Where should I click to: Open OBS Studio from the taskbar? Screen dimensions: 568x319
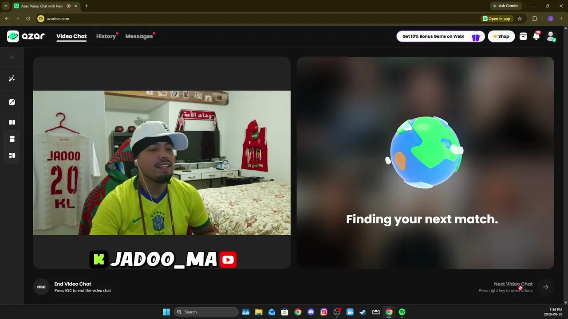(337, 312)
